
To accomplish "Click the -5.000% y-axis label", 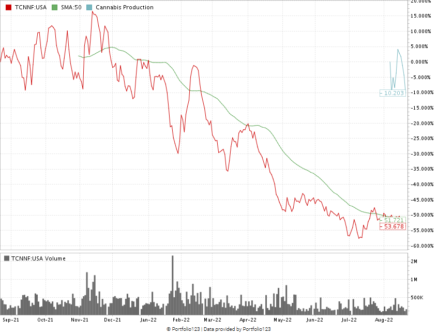I will tap(420, 77).
